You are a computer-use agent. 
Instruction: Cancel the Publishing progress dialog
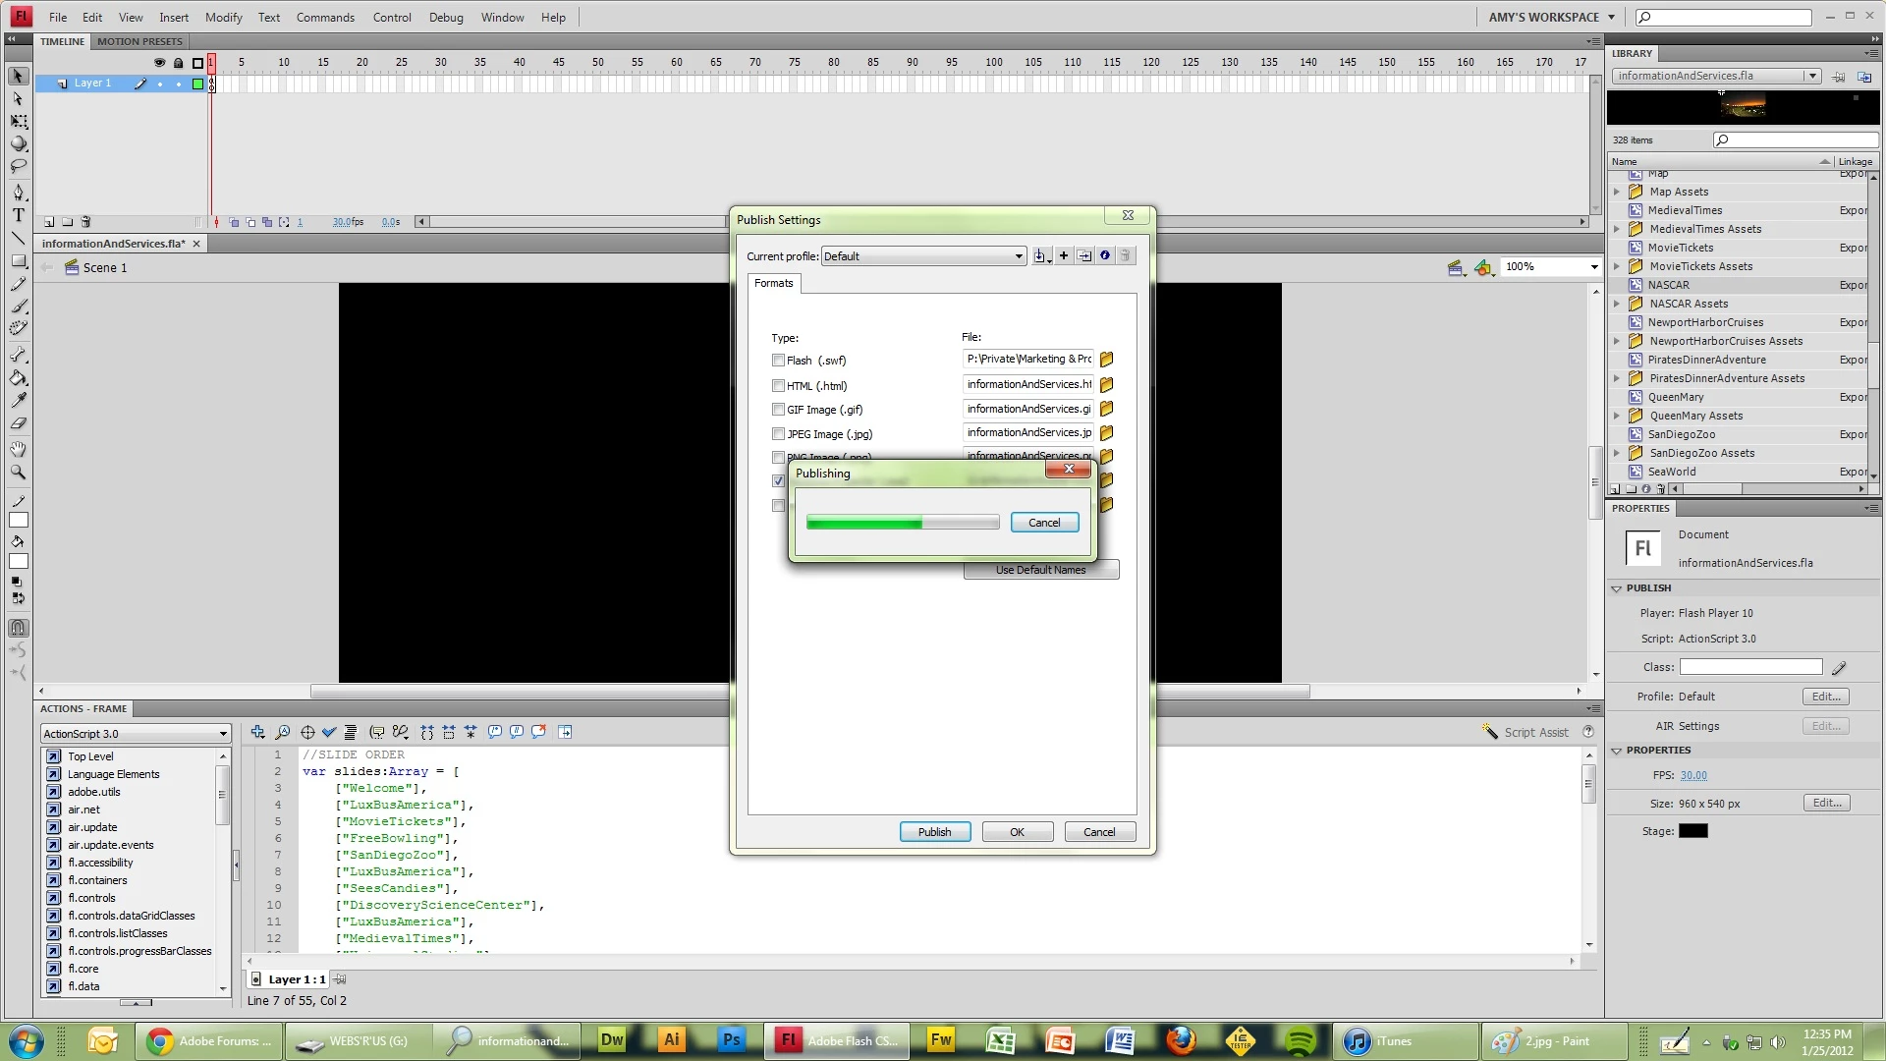[x=1044, y=523]
